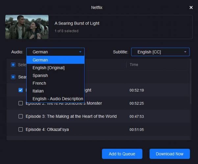
Task: Expand the Subtitle dropdown showing English [CC]
Action: point(160,52)
